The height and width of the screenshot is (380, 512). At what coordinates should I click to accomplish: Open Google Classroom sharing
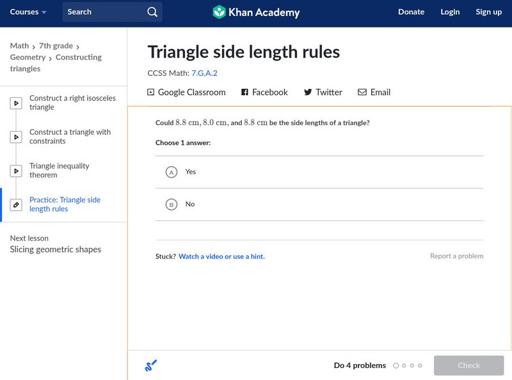tap(152, 92)
